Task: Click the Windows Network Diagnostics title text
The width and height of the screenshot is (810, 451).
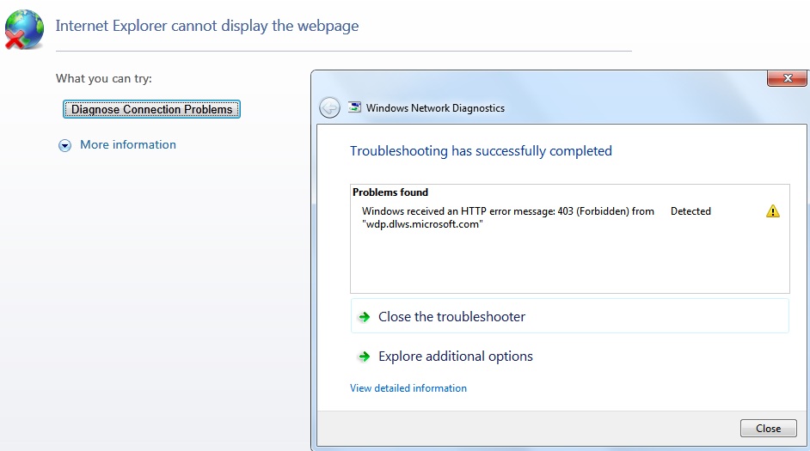Action: coord(435,108)
